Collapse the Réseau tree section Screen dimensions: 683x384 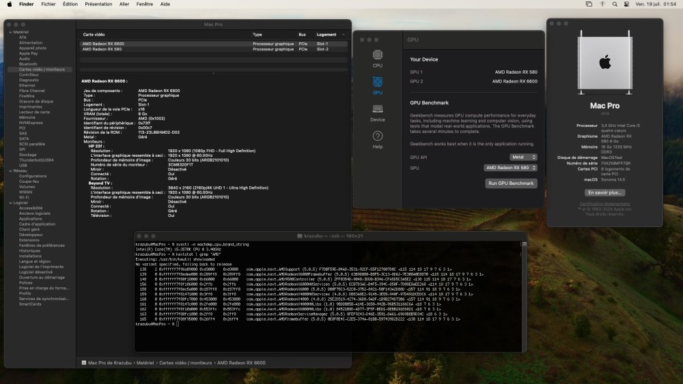[10, 171]
